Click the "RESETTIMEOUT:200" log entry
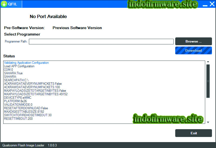This screenshot has width=216, height=148. pos(18,119)
